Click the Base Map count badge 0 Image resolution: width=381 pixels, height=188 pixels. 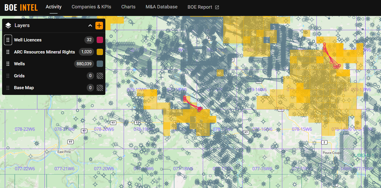point(90,88)
